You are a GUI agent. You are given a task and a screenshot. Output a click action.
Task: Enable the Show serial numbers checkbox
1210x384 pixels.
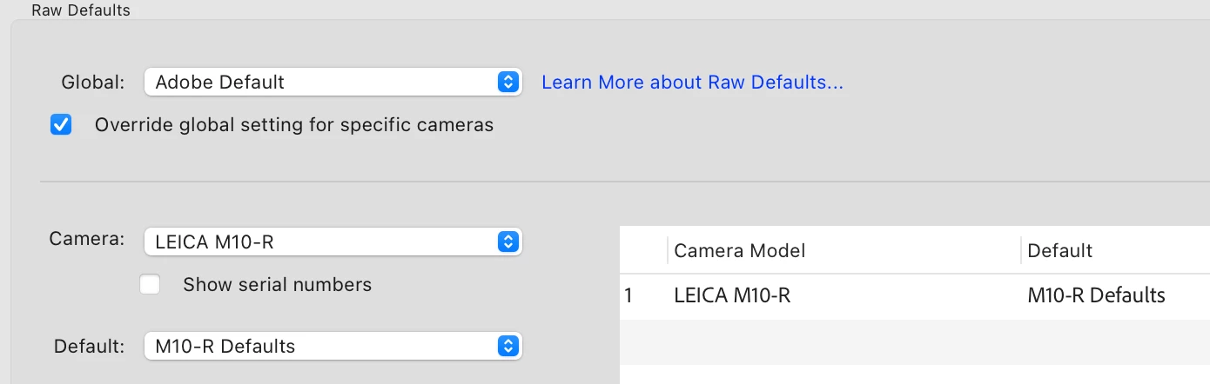pos(150,284)
